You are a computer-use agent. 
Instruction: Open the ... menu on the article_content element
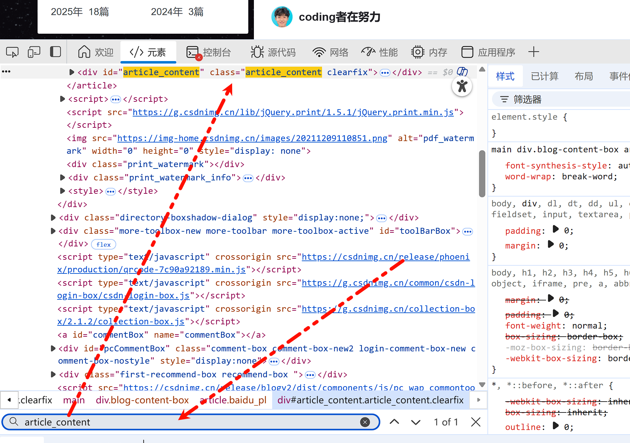385,72
